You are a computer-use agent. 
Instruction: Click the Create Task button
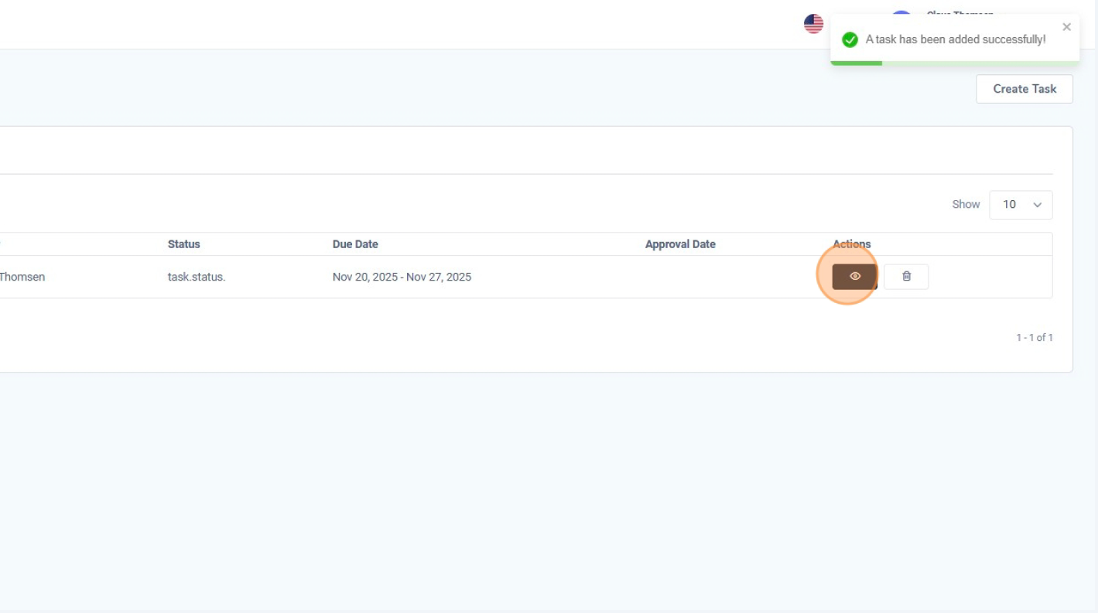coord(1024,88)
